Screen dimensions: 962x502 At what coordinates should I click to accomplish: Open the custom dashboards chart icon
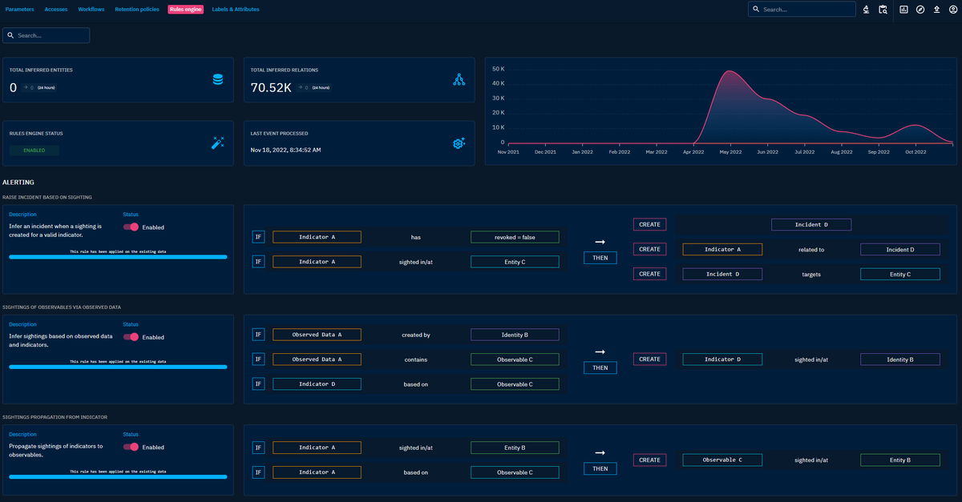[x=904, y=10]
